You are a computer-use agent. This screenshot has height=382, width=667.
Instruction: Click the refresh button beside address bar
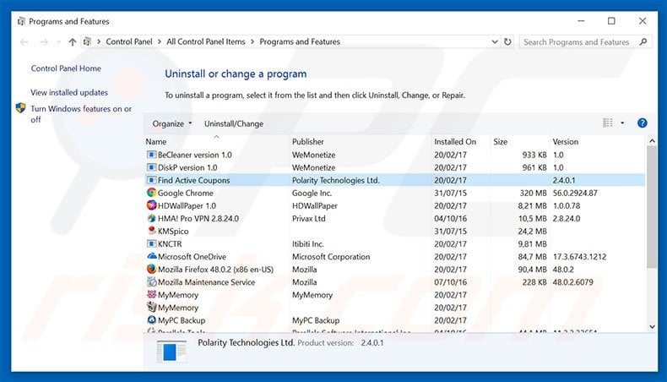click(507, 41)
